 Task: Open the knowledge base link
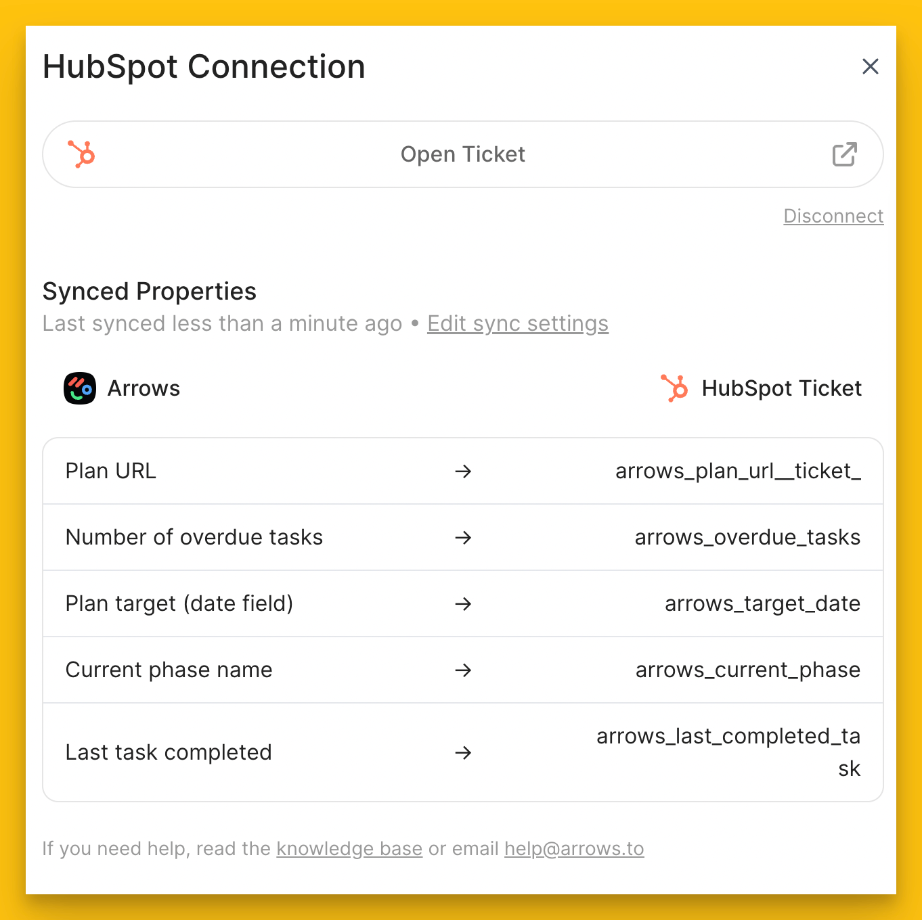(349, 848)
